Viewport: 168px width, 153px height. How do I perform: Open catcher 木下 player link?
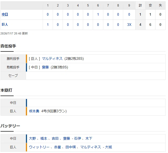[x=89, y=138]
